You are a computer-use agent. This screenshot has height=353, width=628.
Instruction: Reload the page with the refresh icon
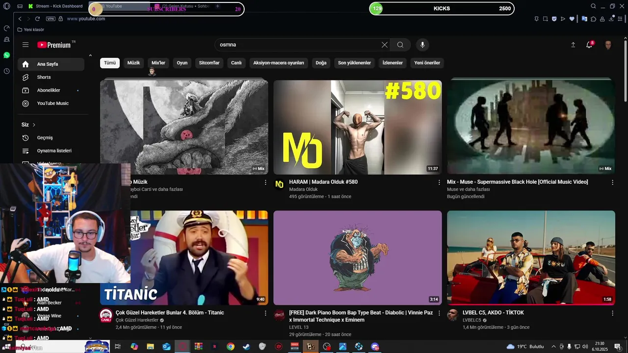37,19
